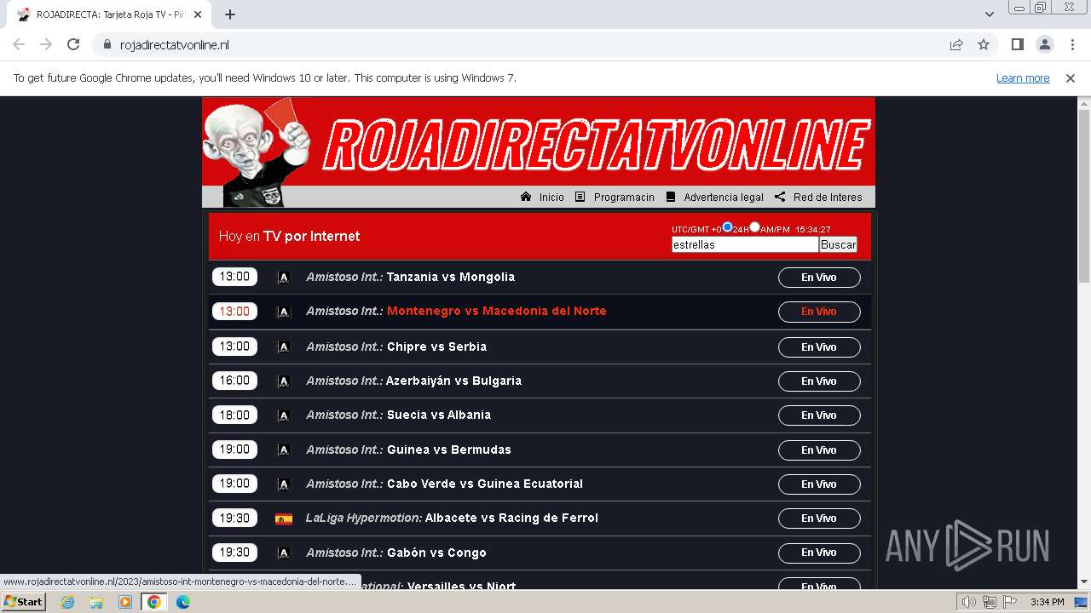
Task: Open the Chrome side panel
Action: (x=1017, y=45)
